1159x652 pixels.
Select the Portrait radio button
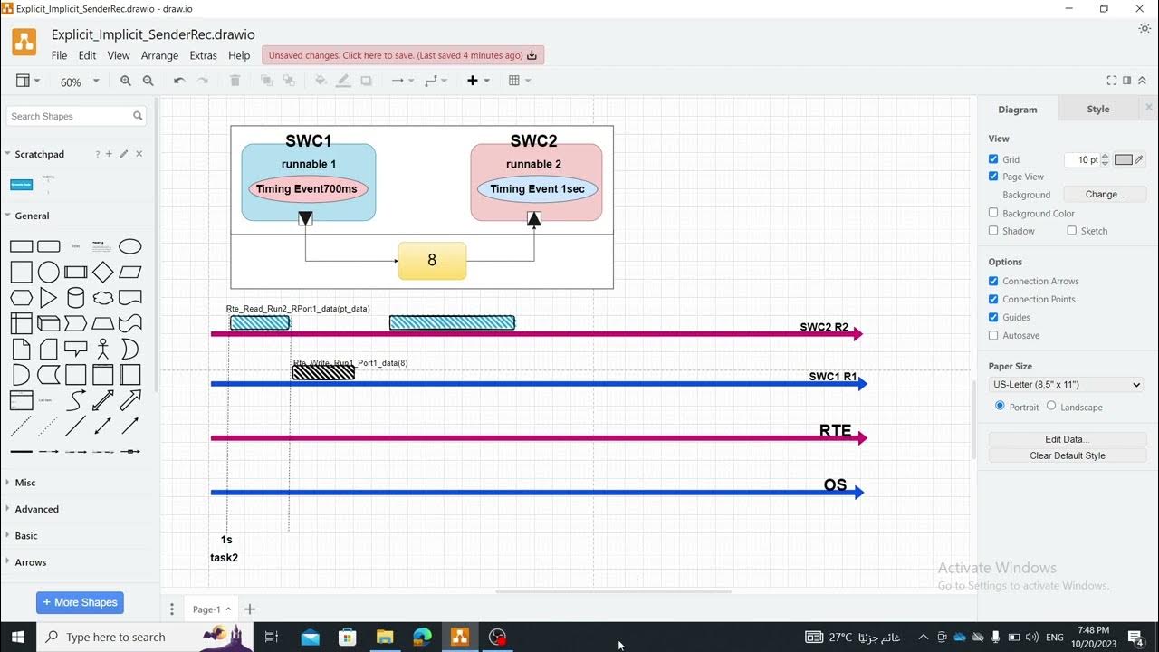tap(1000, 406)
